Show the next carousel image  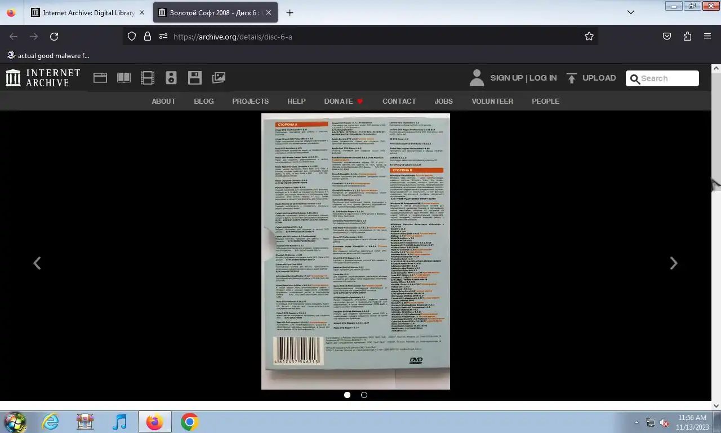pyautogui.click(x=673, y=263)
